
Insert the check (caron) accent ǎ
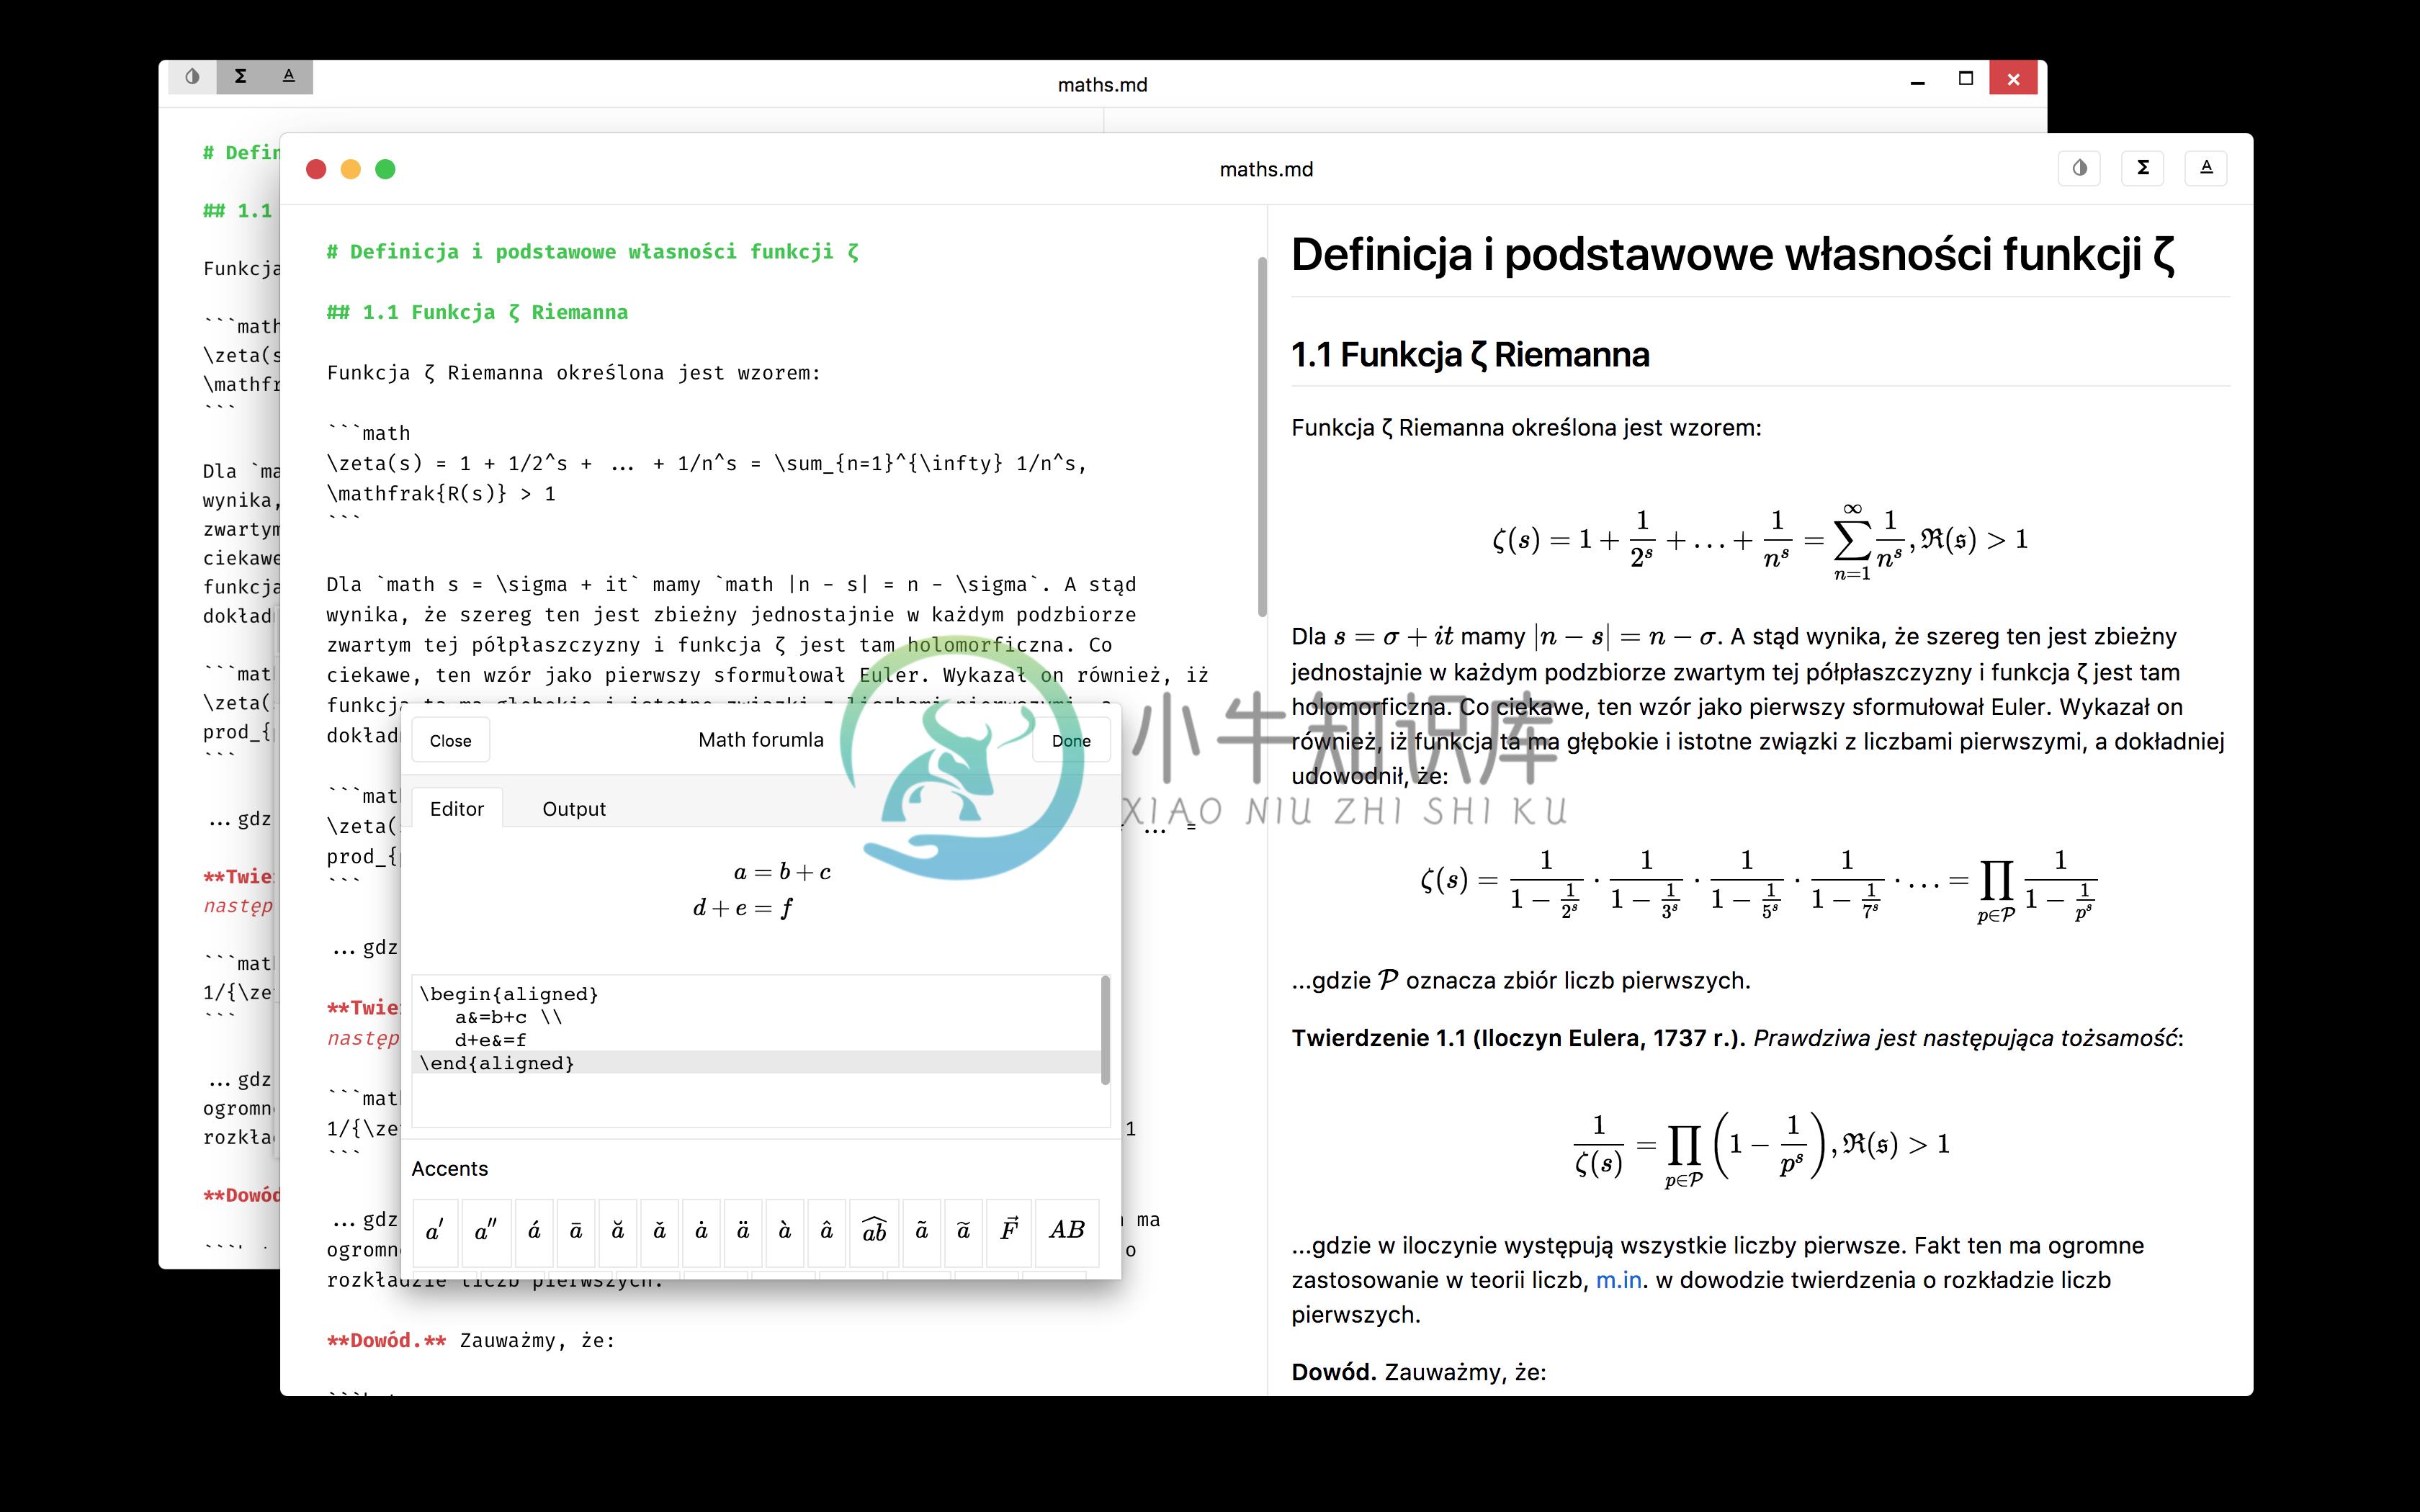click(660, 1231)
